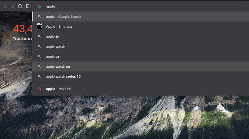The height and width of the screenshot is (139, 249).
Task: Click magnifier icon beside apple tv
Action: (x=39, y=36)
